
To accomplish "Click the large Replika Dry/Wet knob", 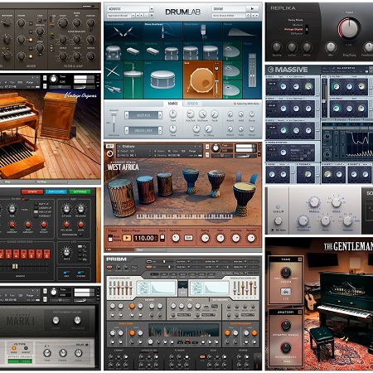I will [349, 28].
